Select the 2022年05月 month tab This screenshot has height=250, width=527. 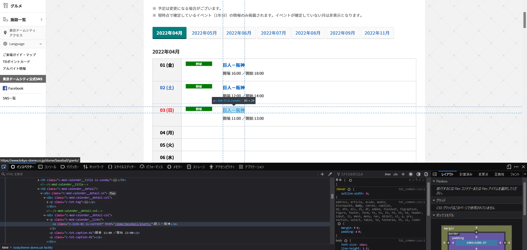tap(204, 33)
